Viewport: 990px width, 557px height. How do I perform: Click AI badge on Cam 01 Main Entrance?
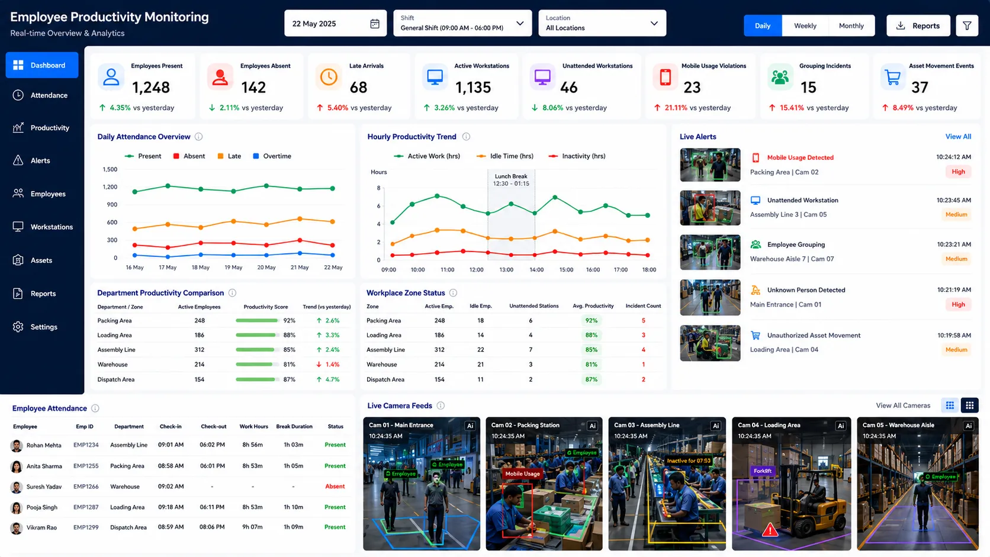tap(470, 426)
